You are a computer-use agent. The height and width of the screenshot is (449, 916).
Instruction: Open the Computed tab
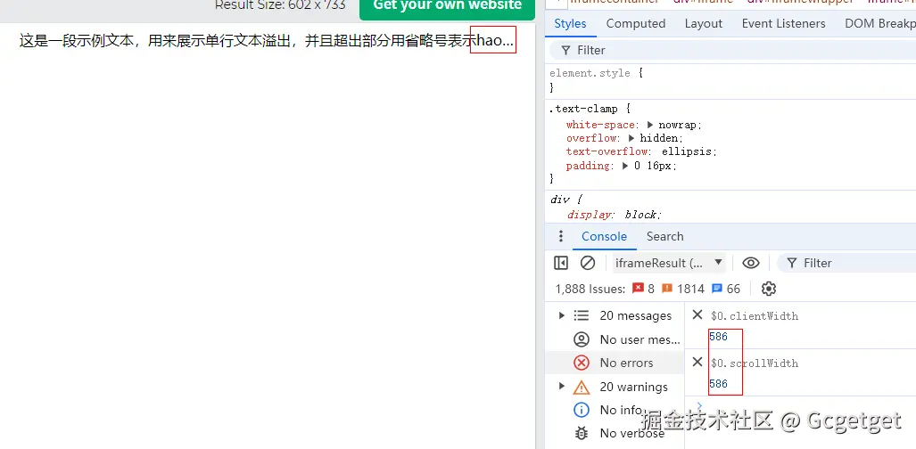coord(636,23)
